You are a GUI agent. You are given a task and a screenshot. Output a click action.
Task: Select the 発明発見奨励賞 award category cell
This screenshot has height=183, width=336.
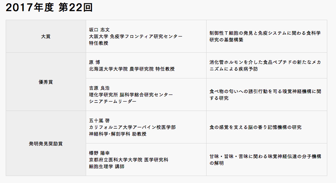(x=46, y=143)
